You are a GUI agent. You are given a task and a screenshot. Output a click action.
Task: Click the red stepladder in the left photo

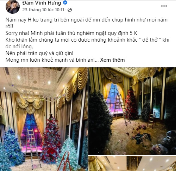[x=64, y=161]
